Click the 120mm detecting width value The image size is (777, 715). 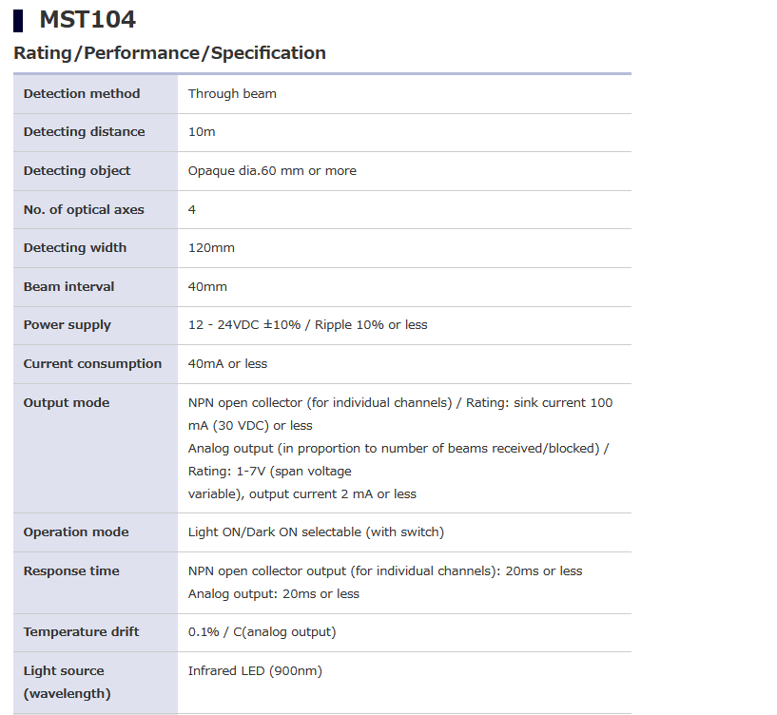(x=211, y=248)
